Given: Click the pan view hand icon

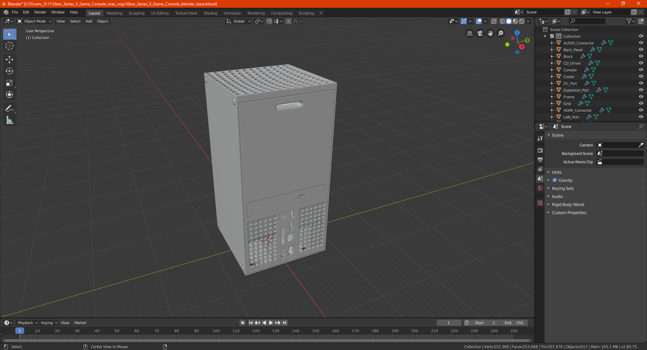Looking at the screenshot, I should click(490, 33).
